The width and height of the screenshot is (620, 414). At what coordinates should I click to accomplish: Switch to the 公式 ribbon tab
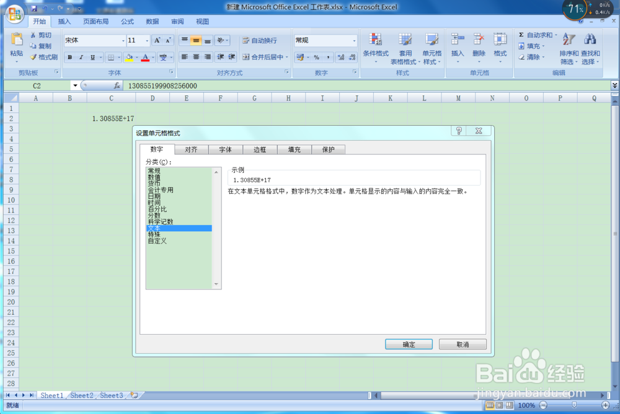click(x=127, y=21)
